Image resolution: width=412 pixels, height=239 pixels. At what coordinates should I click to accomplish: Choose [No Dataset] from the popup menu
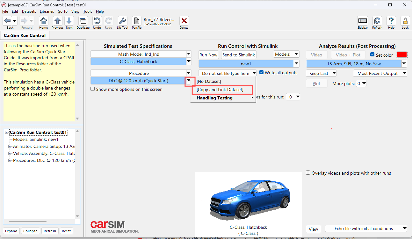tap(209, 81)
